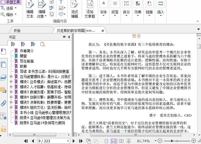Switch to single page view mode
The width and height of the screenshot is (201, 144).
[107, 141]
